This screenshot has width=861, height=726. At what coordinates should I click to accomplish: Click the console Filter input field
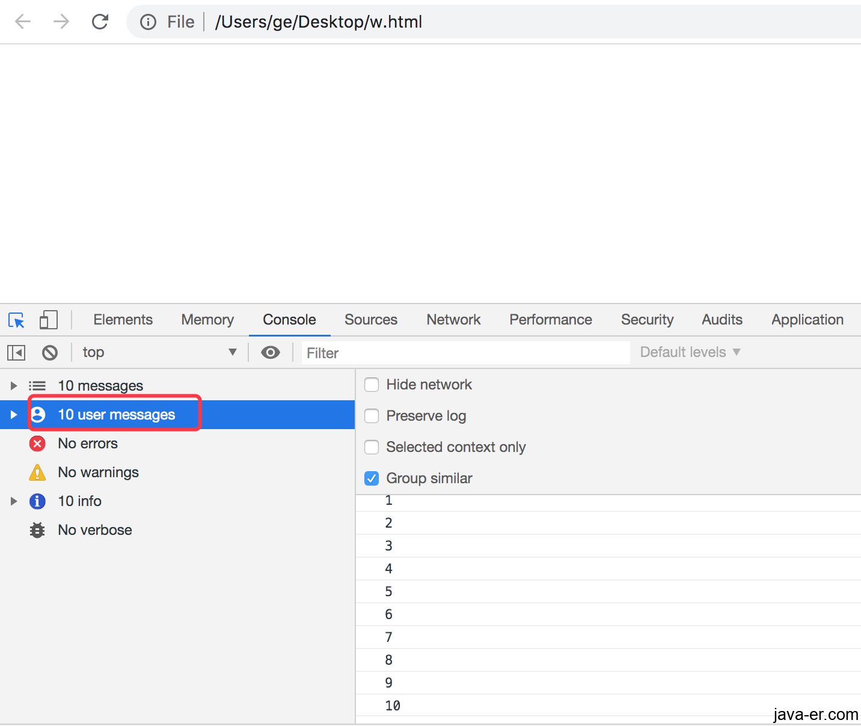tap(465, 353)
